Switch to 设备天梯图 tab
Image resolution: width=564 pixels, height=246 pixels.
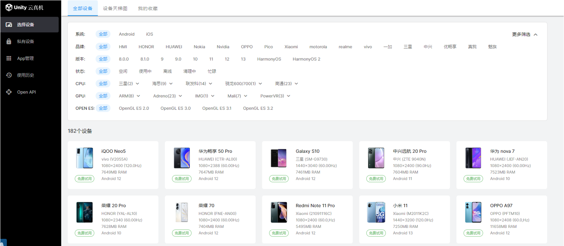pos(115,8)
